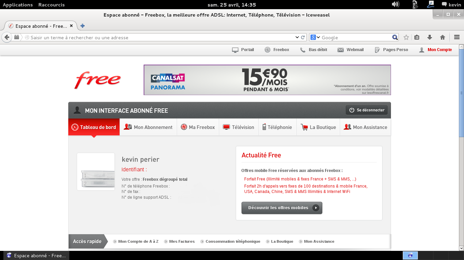
Task: Open the Forfait Free illimité offer link
Action: point(300,179)
